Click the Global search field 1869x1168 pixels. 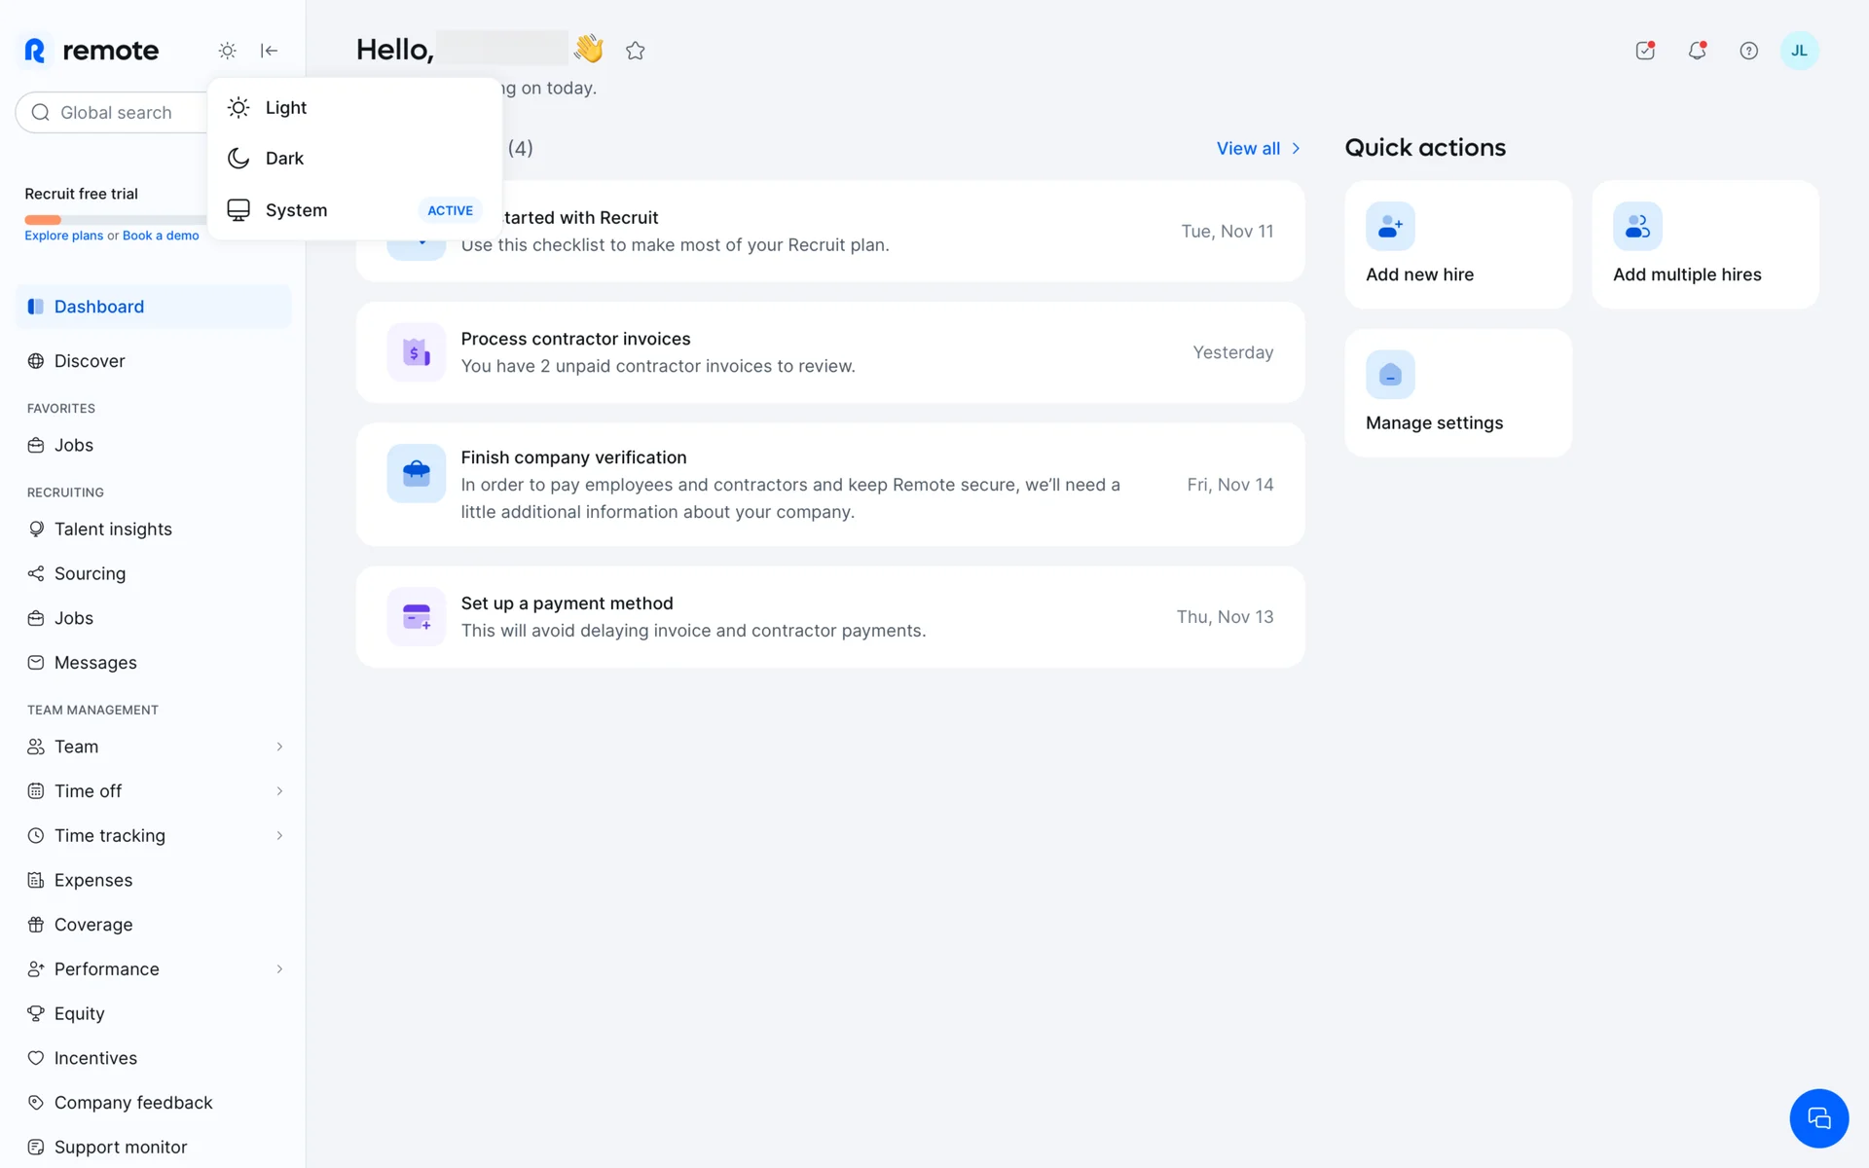(x=115, y=113)
